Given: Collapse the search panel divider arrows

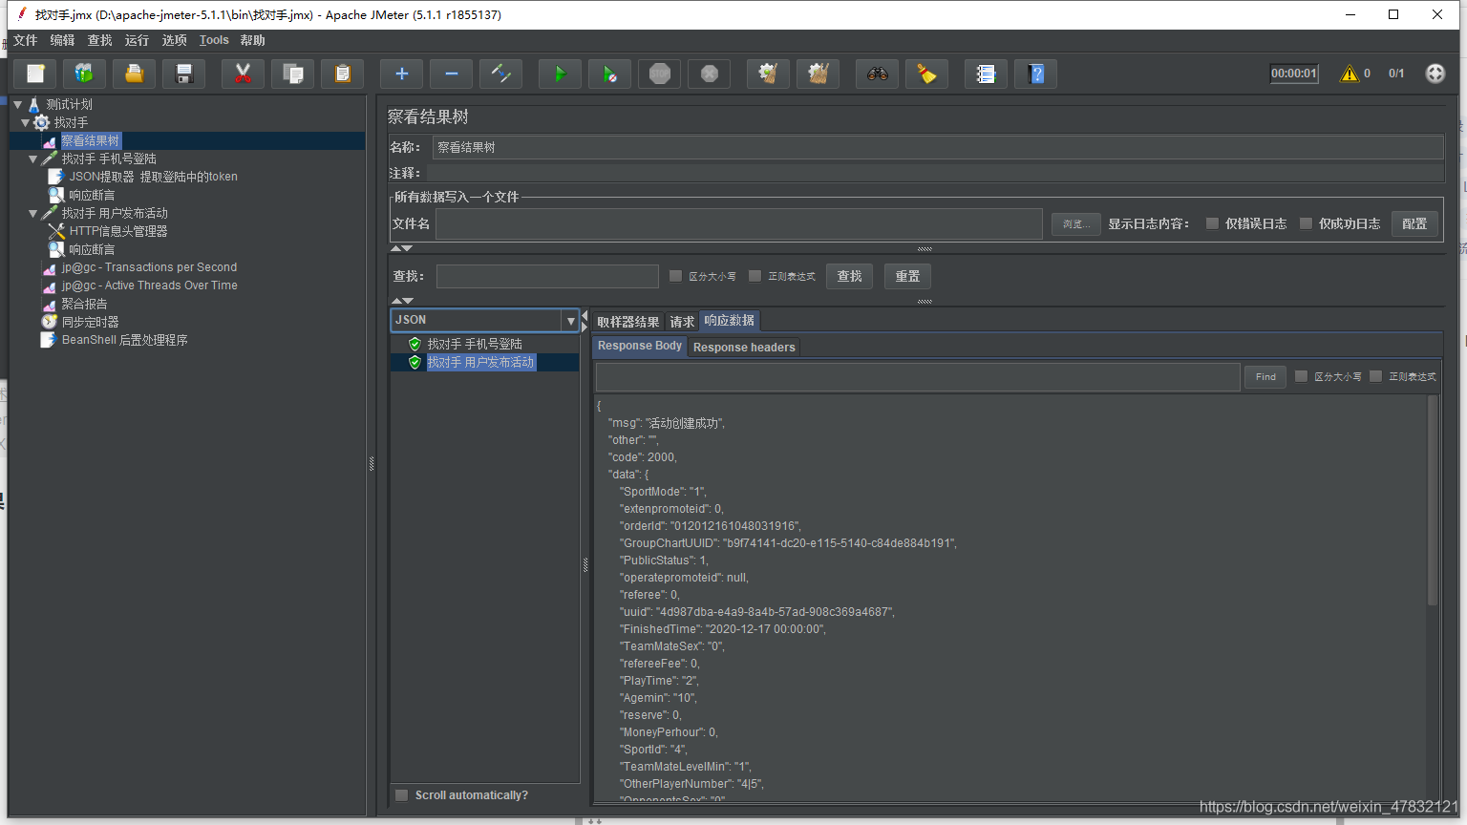Looking at the screenshot, I should pyautogui.click(x=402, y=301).
